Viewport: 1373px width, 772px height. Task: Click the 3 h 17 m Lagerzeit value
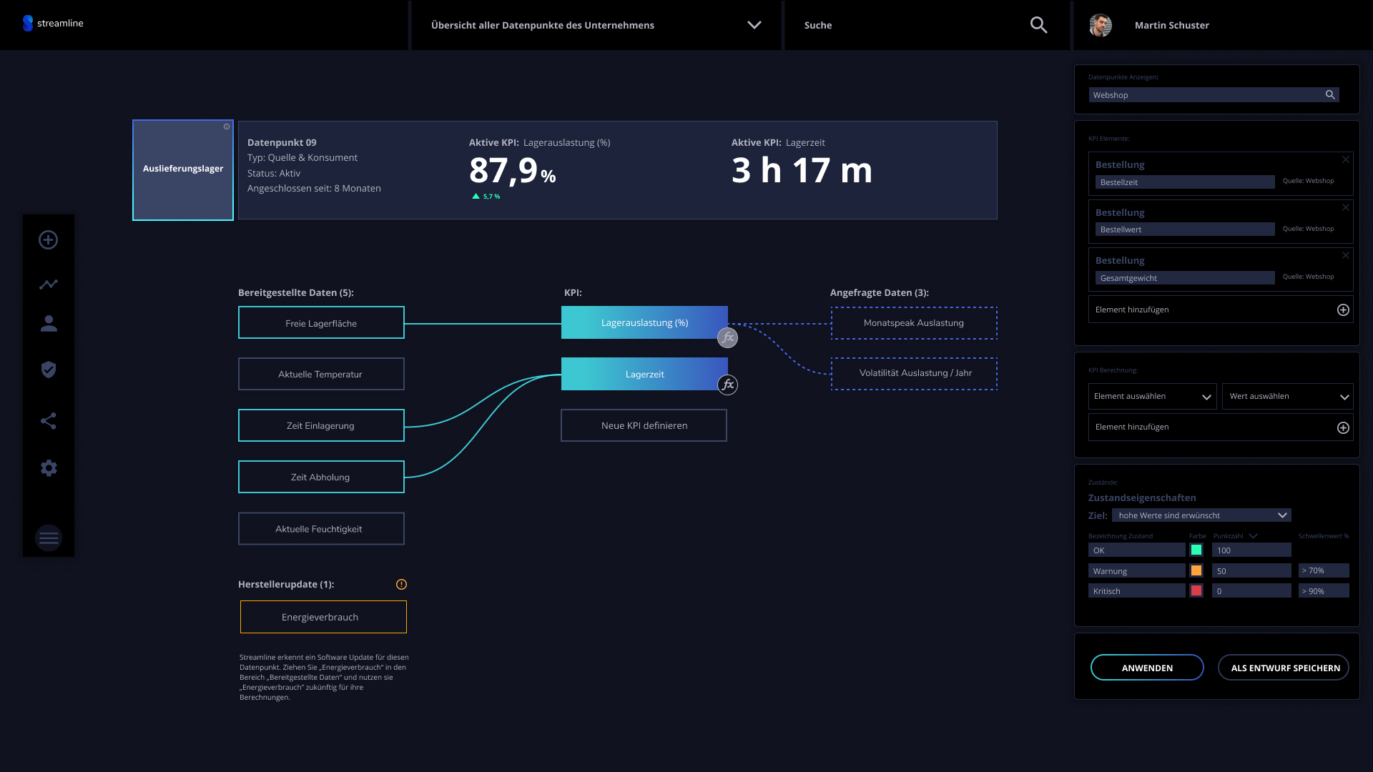pos(802,171)
